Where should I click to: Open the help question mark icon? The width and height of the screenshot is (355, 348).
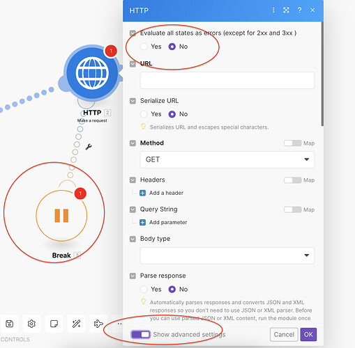(x=299, y=10)
